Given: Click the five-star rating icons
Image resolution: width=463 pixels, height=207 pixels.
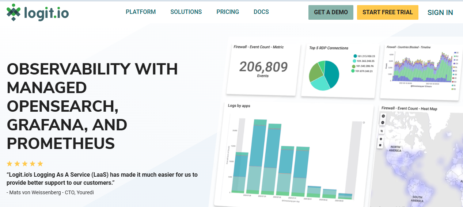Looking at the screenshot, I should (x=25, y=164).
